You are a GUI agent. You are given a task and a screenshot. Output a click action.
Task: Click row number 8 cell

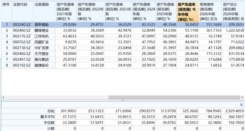(x=7, y=65)
